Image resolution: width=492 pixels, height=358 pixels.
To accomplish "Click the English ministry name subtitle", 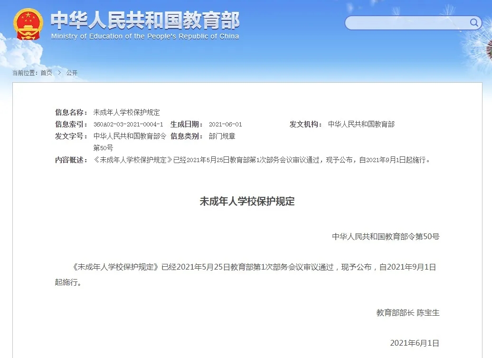I will coord(145,37).
